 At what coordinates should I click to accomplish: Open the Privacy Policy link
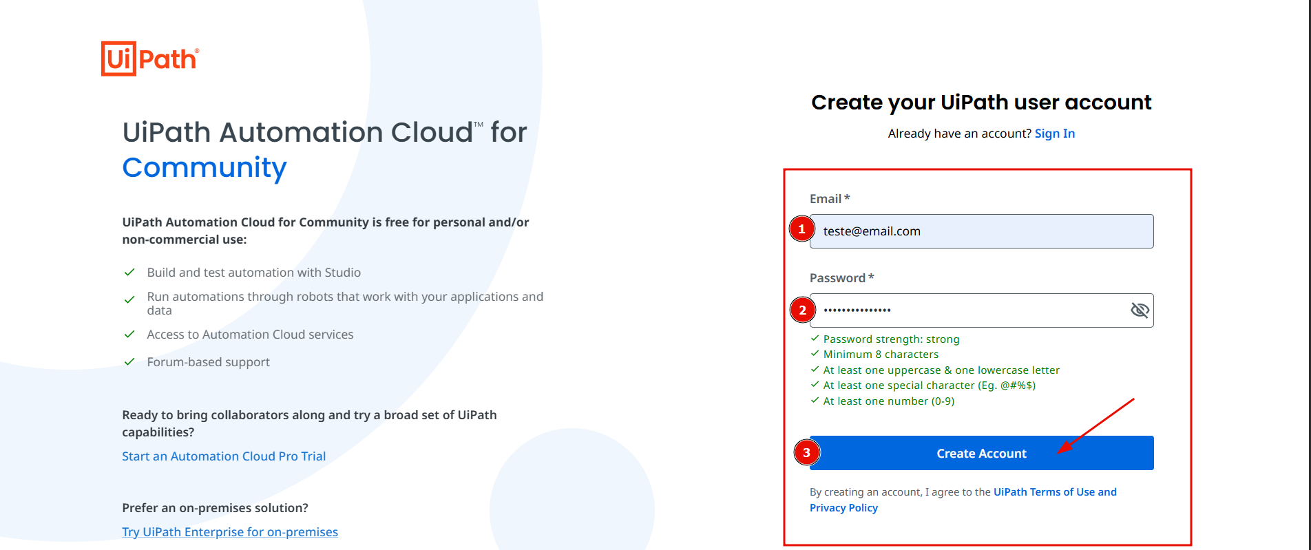point(843,508)
